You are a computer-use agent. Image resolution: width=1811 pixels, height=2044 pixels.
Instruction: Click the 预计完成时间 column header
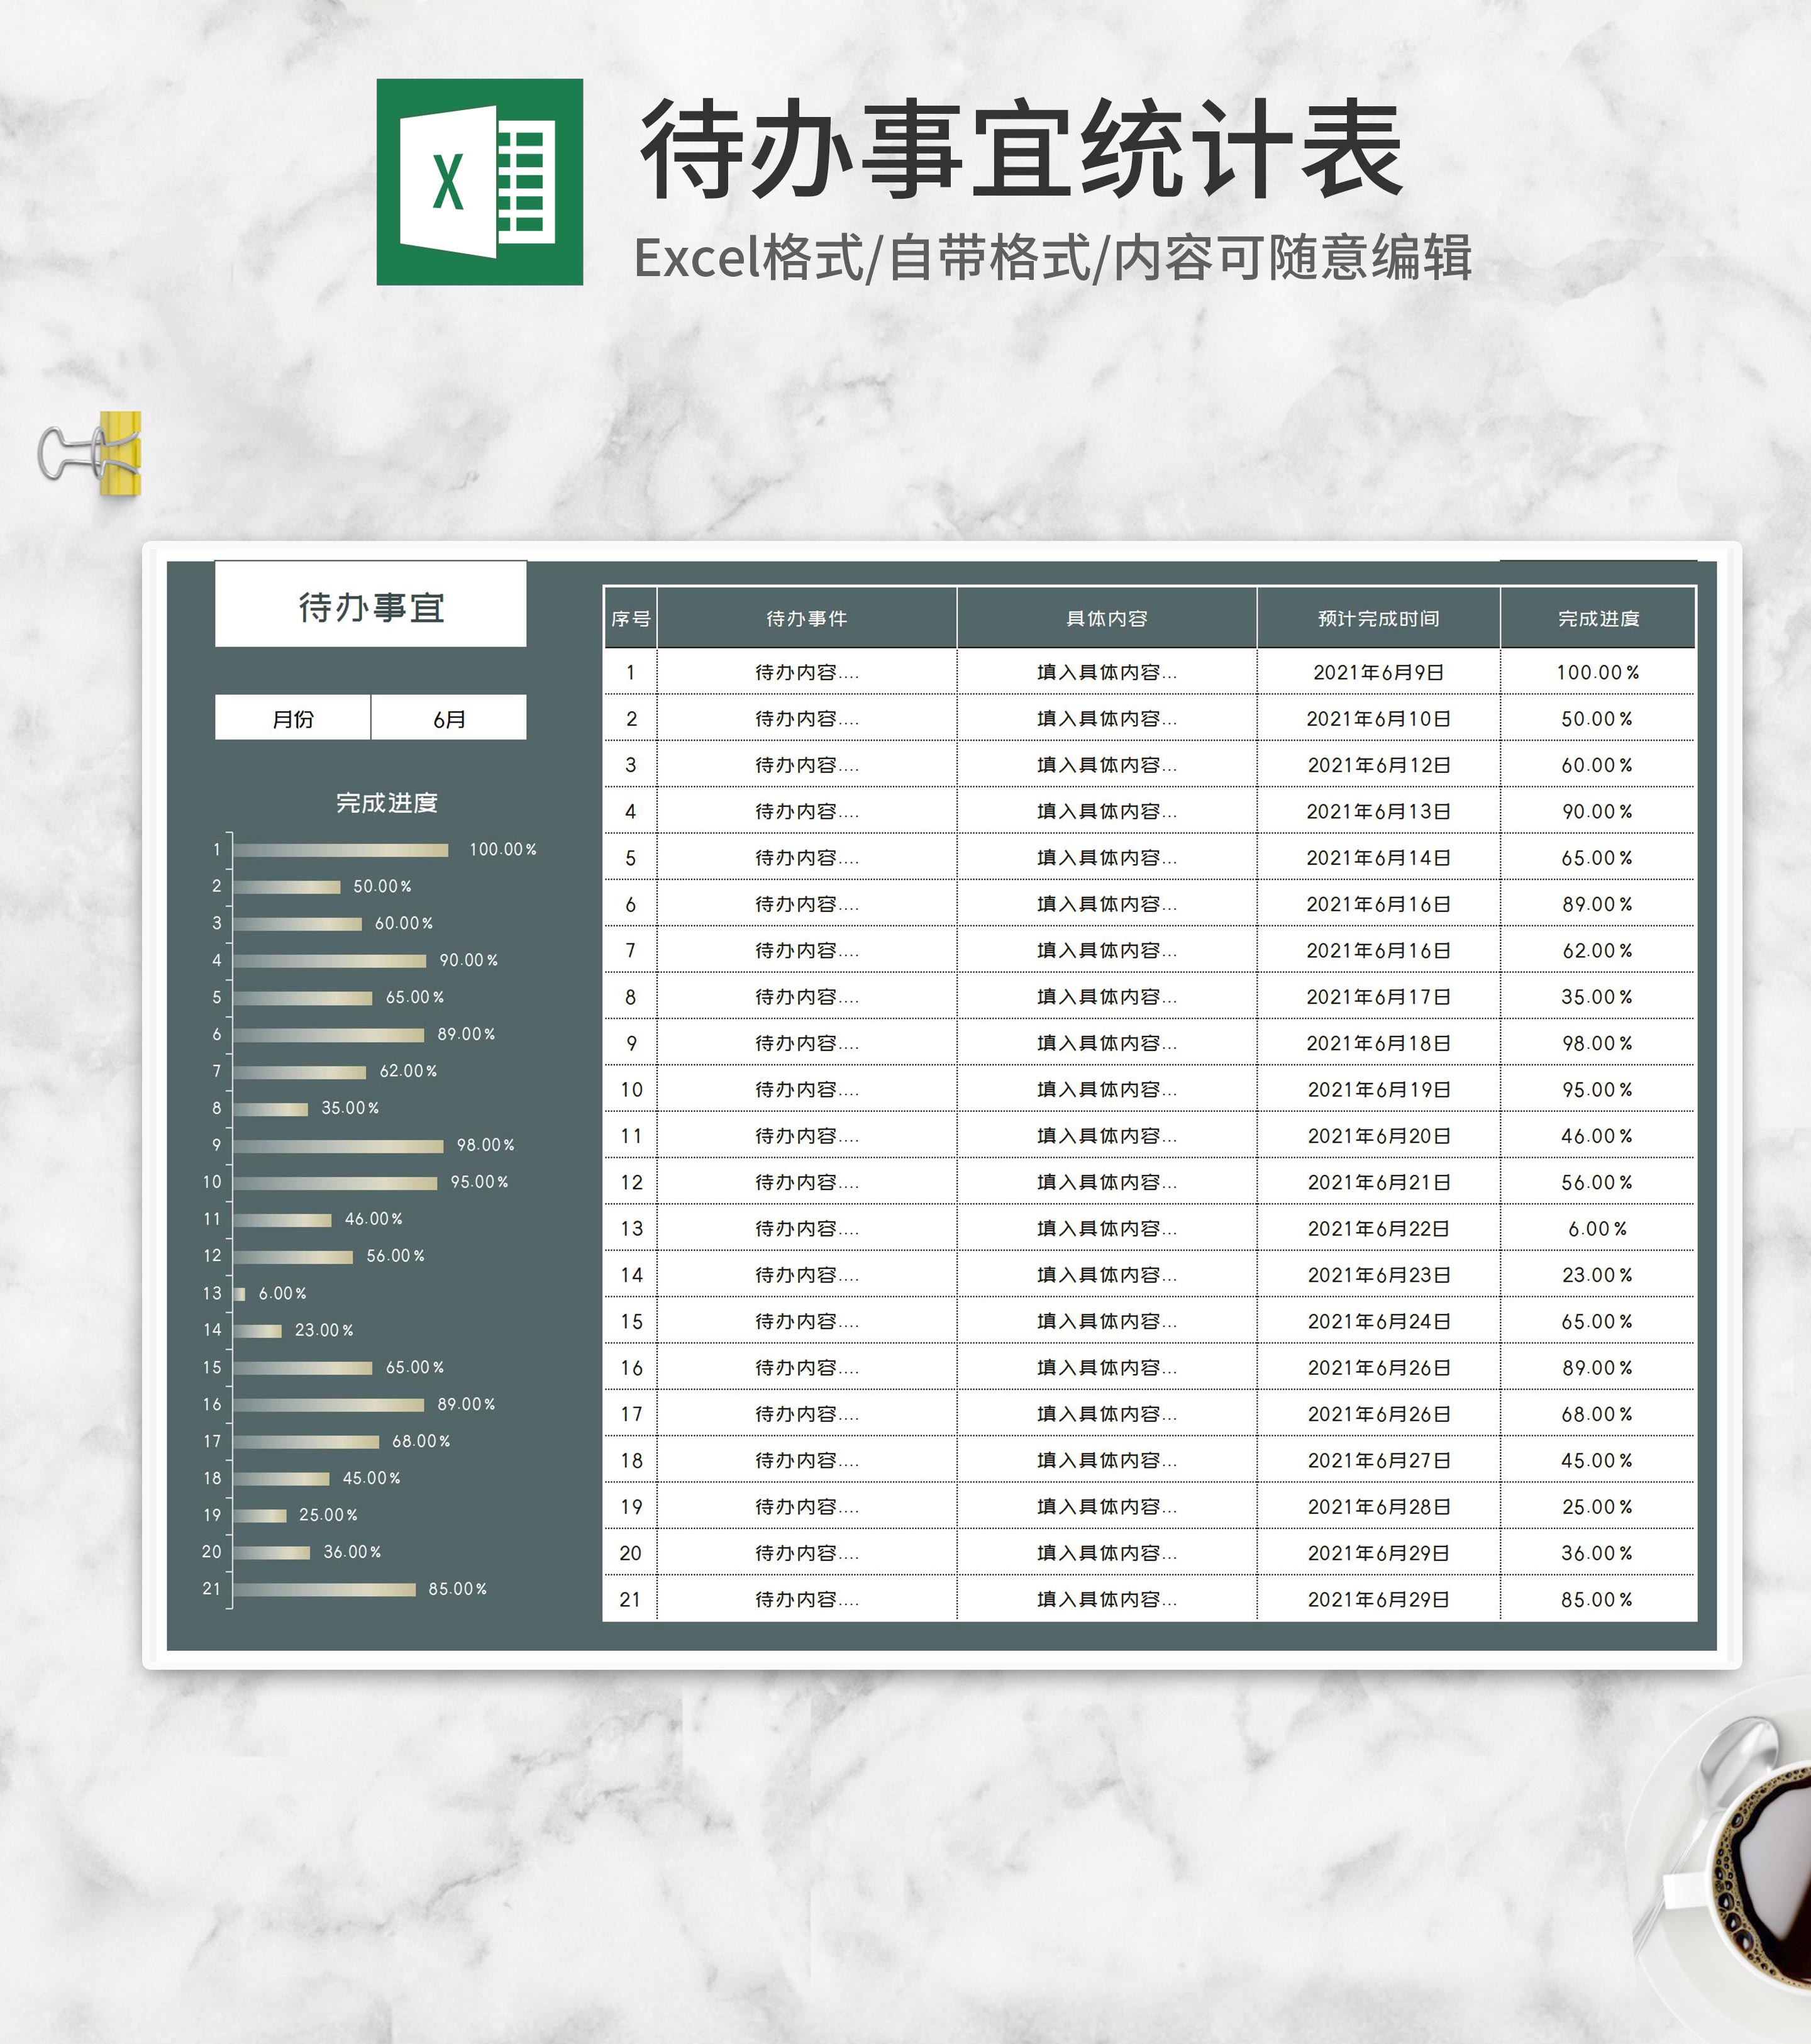click(1378, 618)
